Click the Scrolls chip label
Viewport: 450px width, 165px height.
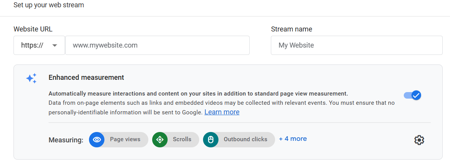click(x=182, y=139)
